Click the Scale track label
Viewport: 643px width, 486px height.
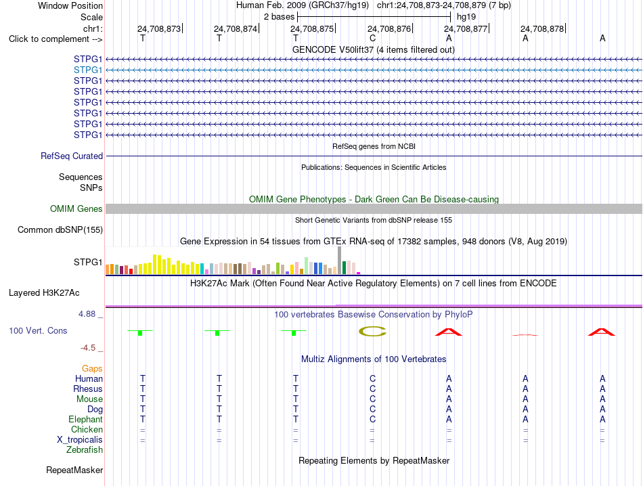click(91, 17)
